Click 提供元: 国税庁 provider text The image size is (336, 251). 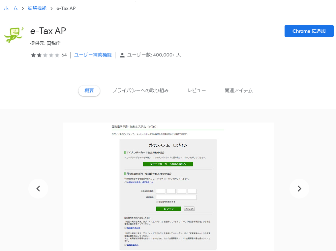(x=46, y=43)
